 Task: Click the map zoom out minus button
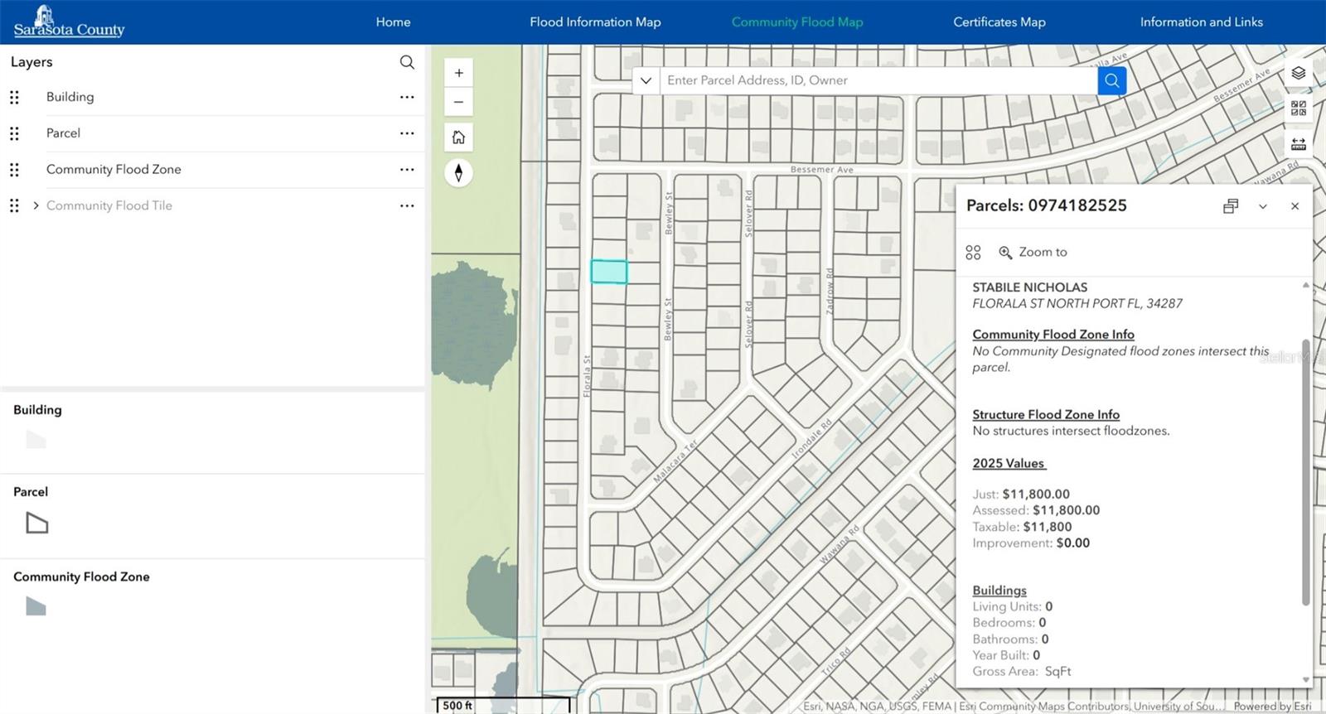[458, 103]
